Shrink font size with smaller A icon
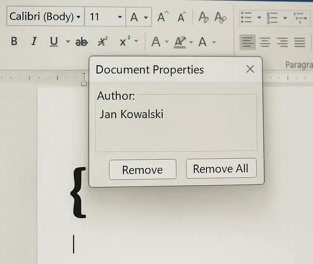The height and width of the screenshot is (264, 313). click(x=182, y=17)
